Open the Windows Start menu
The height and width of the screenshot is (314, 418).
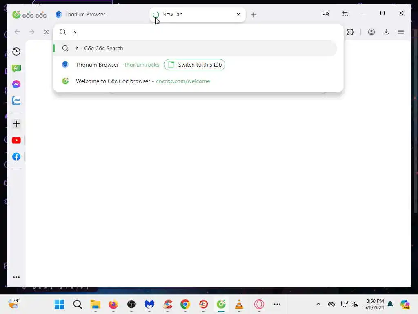[x=59, y=304]
